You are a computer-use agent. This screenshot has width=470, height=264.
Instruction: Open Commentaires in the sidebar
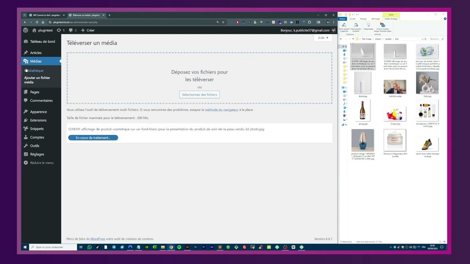click(41, 100)
